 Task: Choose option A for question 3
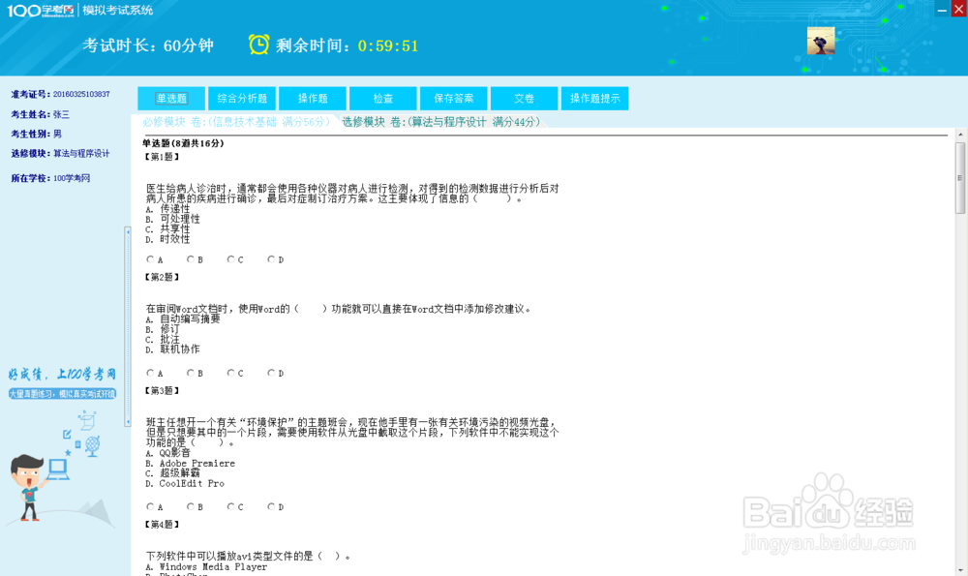tap(150, 506)
